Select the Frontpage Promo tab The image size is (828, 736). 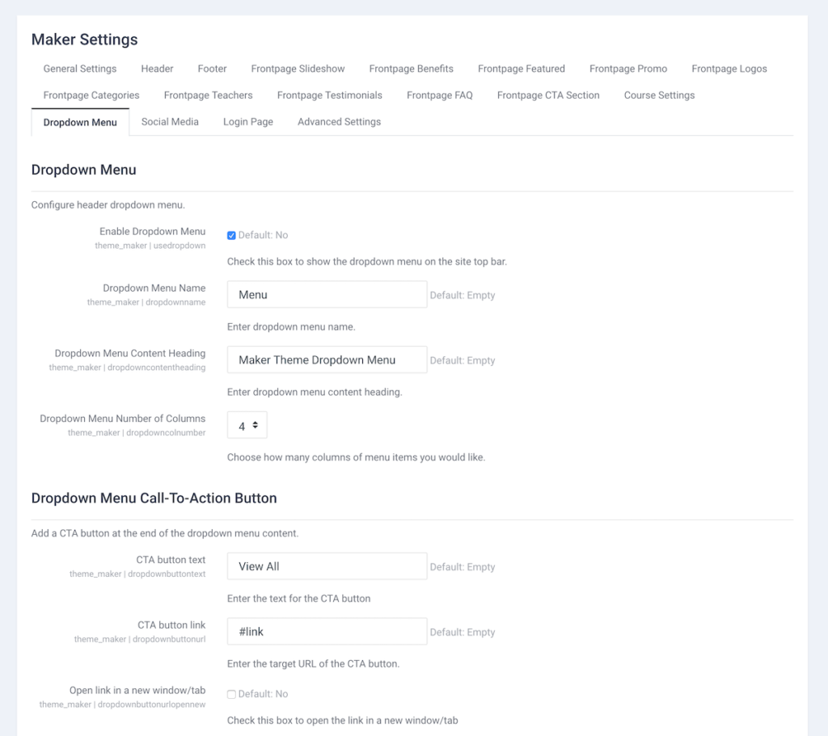point(628,69)
